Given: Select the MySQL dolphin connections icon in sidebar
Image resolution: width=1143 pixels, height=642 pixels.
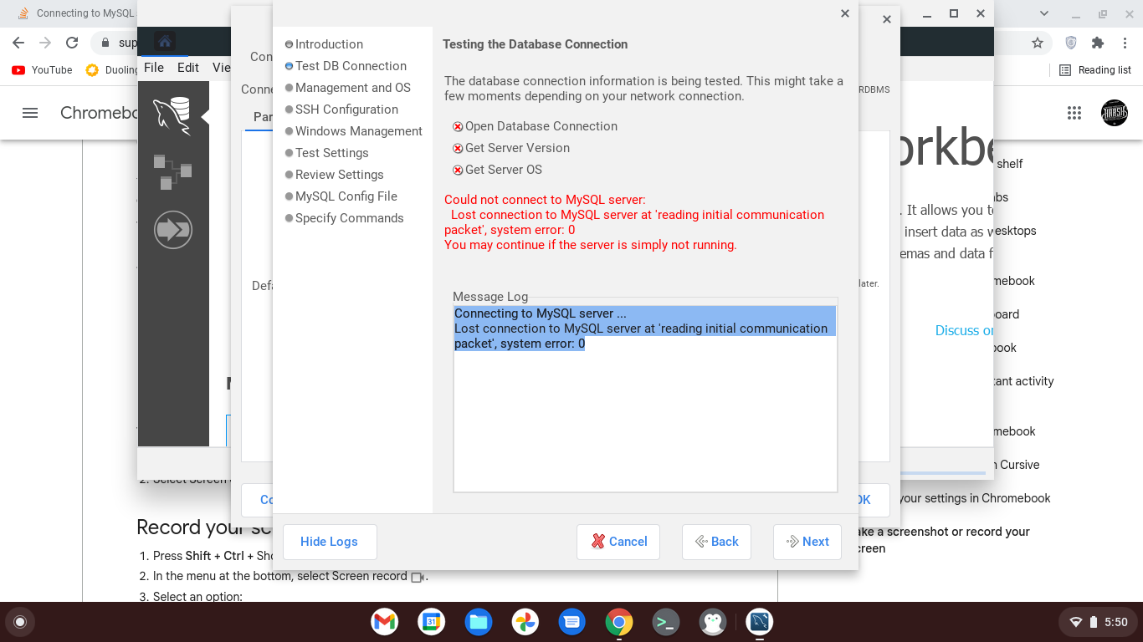Looking at the screenshot, I should click(x=172, y=115).
